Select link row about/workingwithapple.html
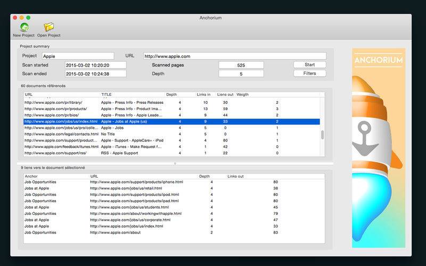This screenshot has width=426, height=266. pyautogui.click(x=174, y=214)
